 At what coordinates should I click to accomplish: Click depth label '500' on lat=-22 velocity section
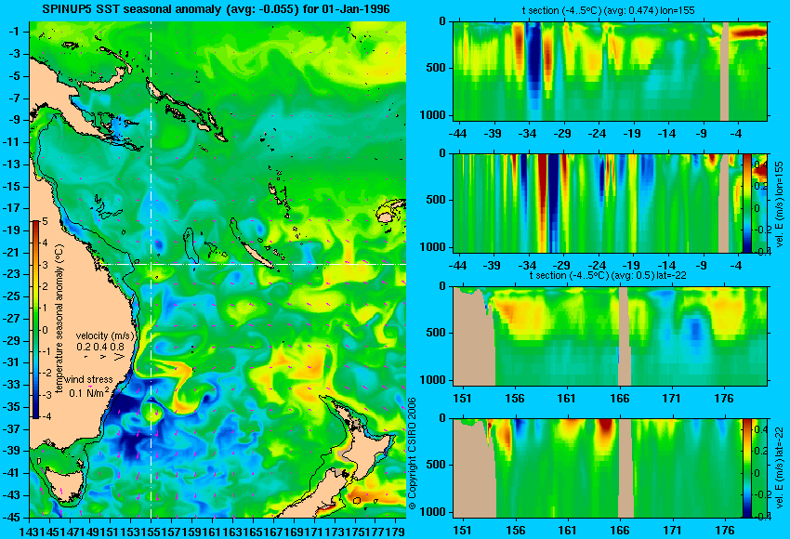click(x=436, y=465)
